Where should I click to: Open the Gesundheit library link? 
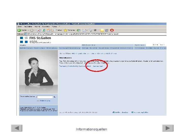click(x=98, y=66)
